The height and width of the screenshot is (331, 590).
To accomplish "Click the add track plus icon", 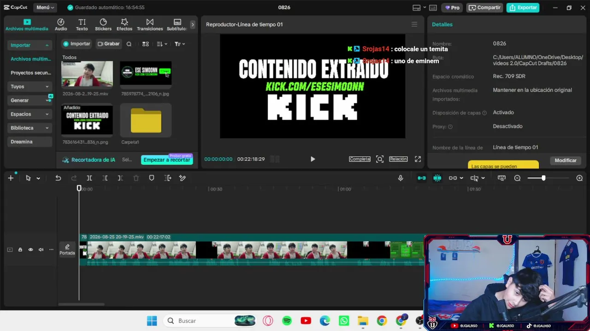I will pyautogui.click(x=11, y=178).
